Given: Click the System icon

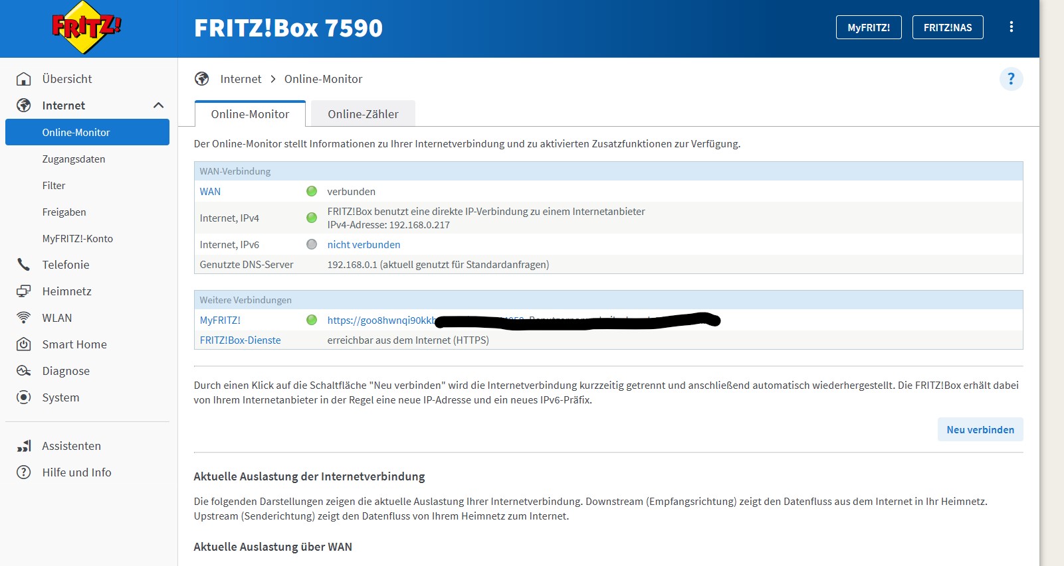Looking at the screenshot, I should coord(23,397).
